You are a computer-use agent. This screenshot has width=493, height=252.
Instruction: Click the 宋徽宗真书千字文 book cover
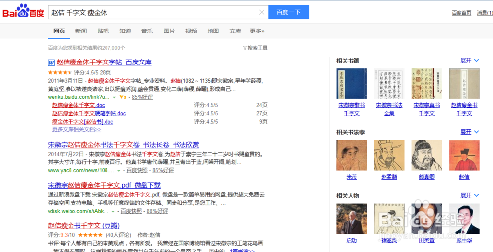(x=426, y=84)
